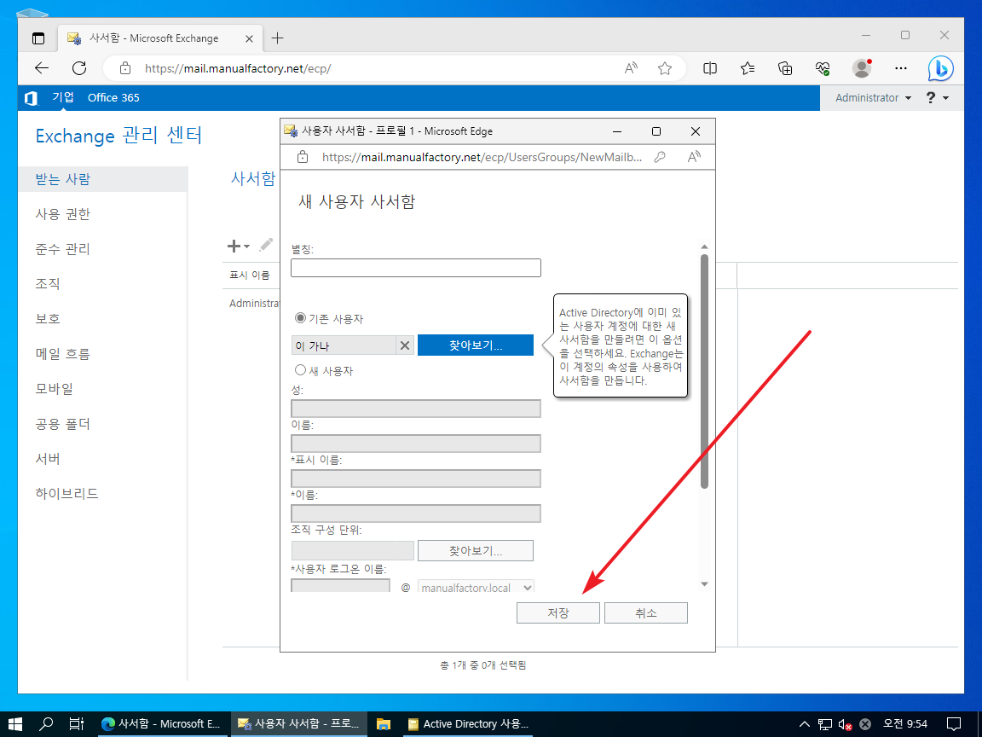This screenshot has width=982, height=737.
Task: Open Edge Settings and more menu
Action: 900,68
